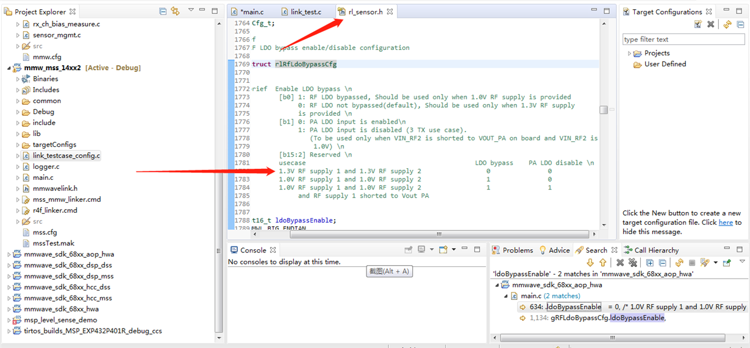Image resolution: width=750 pixels, height=348 pixels.
Task: Open the Problems tab
Action: (x=513, y=250)
